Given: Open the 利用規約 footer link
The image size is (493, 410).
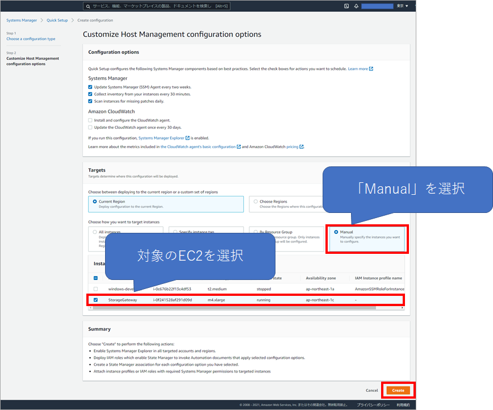Looking at the screenshot, I should pyautogui.click(x=403, y=405).
